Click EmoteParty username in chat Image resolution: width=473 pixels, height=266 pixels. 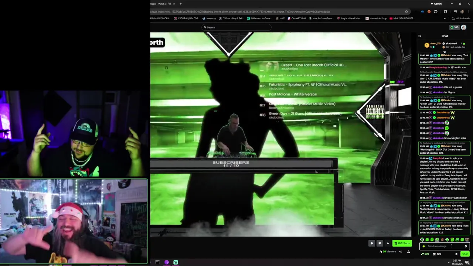443,112
